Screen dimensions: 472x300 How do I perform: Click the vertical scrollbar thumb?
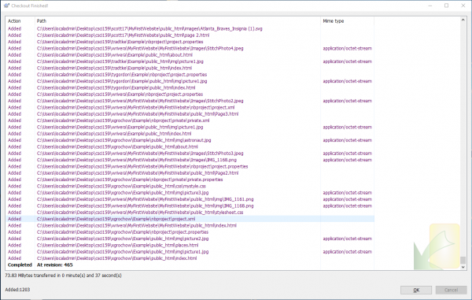463,260
